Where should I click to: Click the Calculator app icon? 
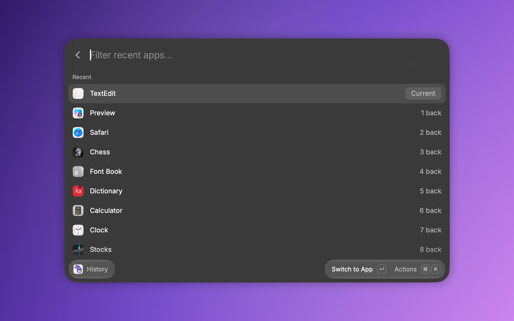(x=78, y=211)
